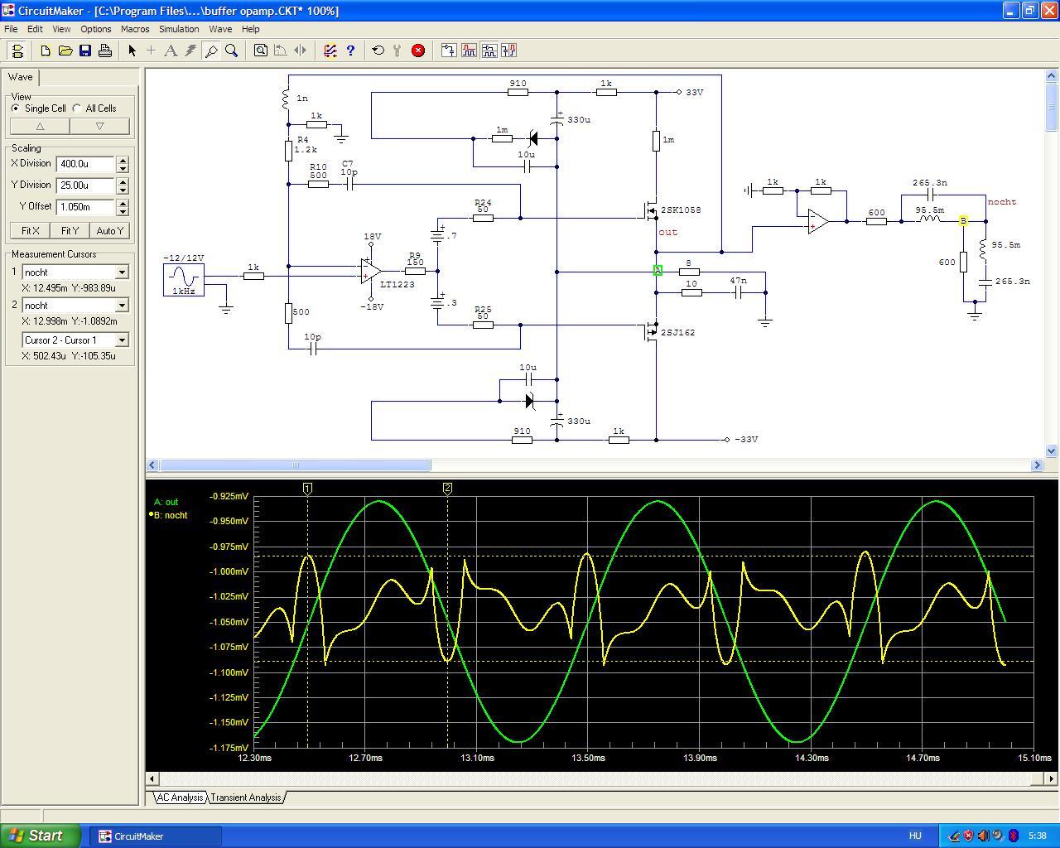The image size is (1060, 848).
Task: Activate the Zoom magnifier tool
Action: click(x=232, y=51)
